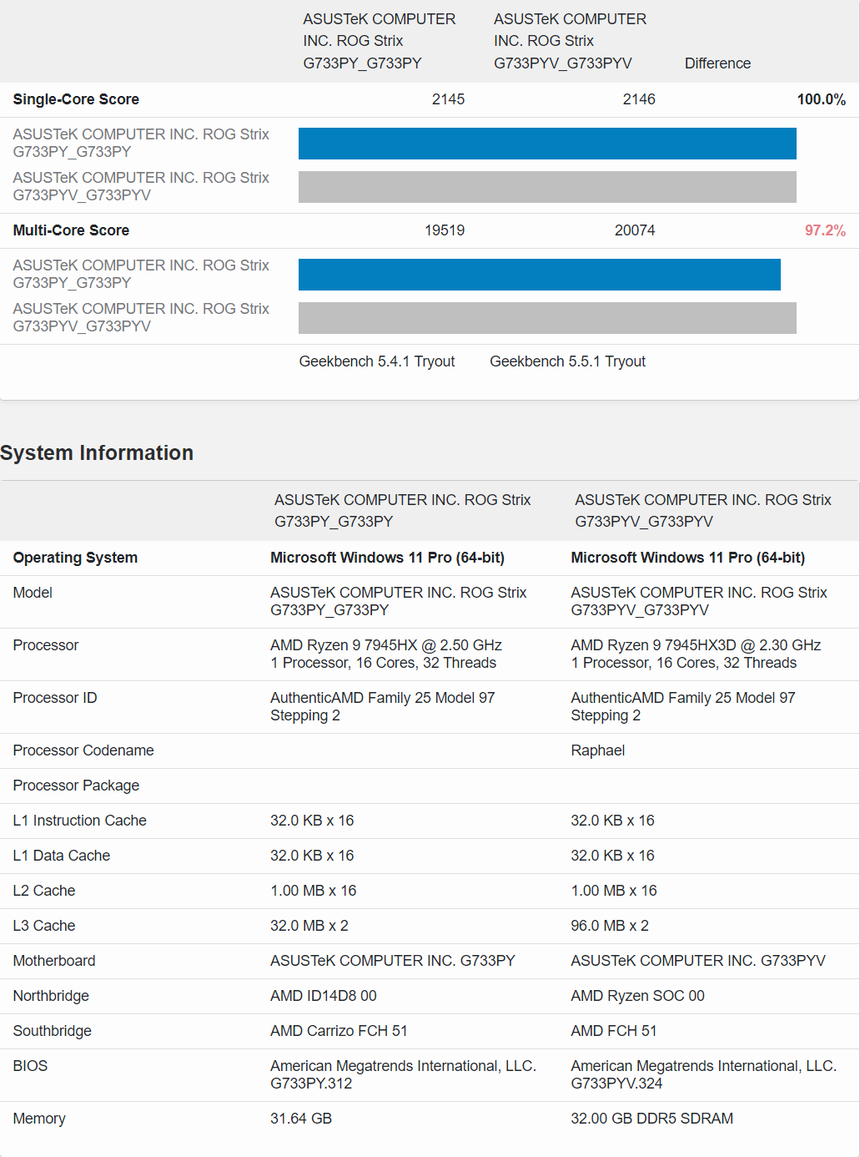
Task: Select the 2145 single-core score
Action: tap(448, 99)
